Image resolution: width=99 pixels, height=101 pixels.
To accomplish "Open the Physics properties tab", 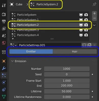I will coord(4,82).
